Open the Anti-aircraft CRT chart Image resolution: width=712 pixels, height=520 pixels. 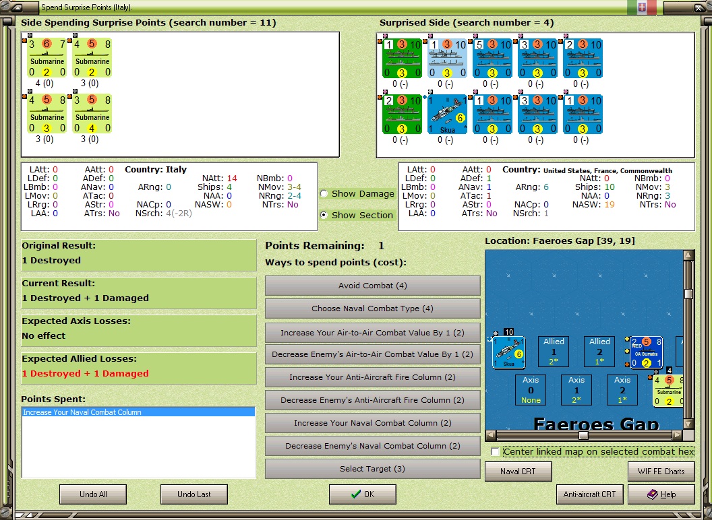pos(589,494)
